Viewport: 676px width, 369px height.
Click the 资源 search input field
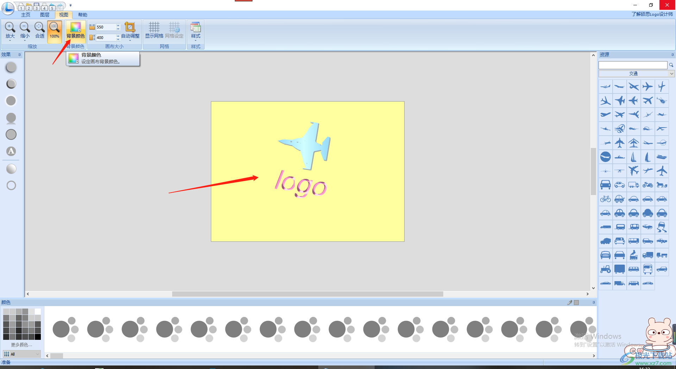[633, 65]
